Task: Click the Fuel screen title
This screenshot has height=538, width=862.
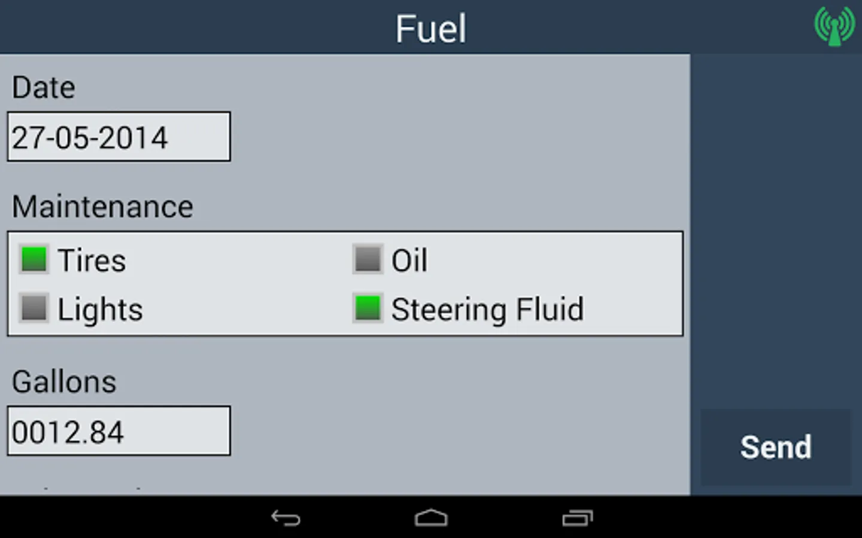Action: click(x=430, y=28)
